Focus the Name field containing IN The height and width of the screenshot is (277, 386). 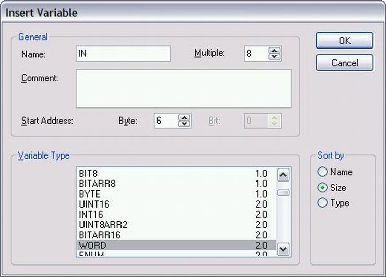click(x=123, y=53)
